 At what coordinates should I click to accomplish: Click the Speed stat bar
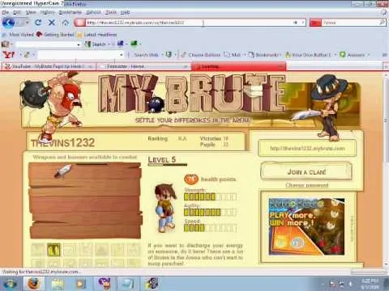point(210,228)
